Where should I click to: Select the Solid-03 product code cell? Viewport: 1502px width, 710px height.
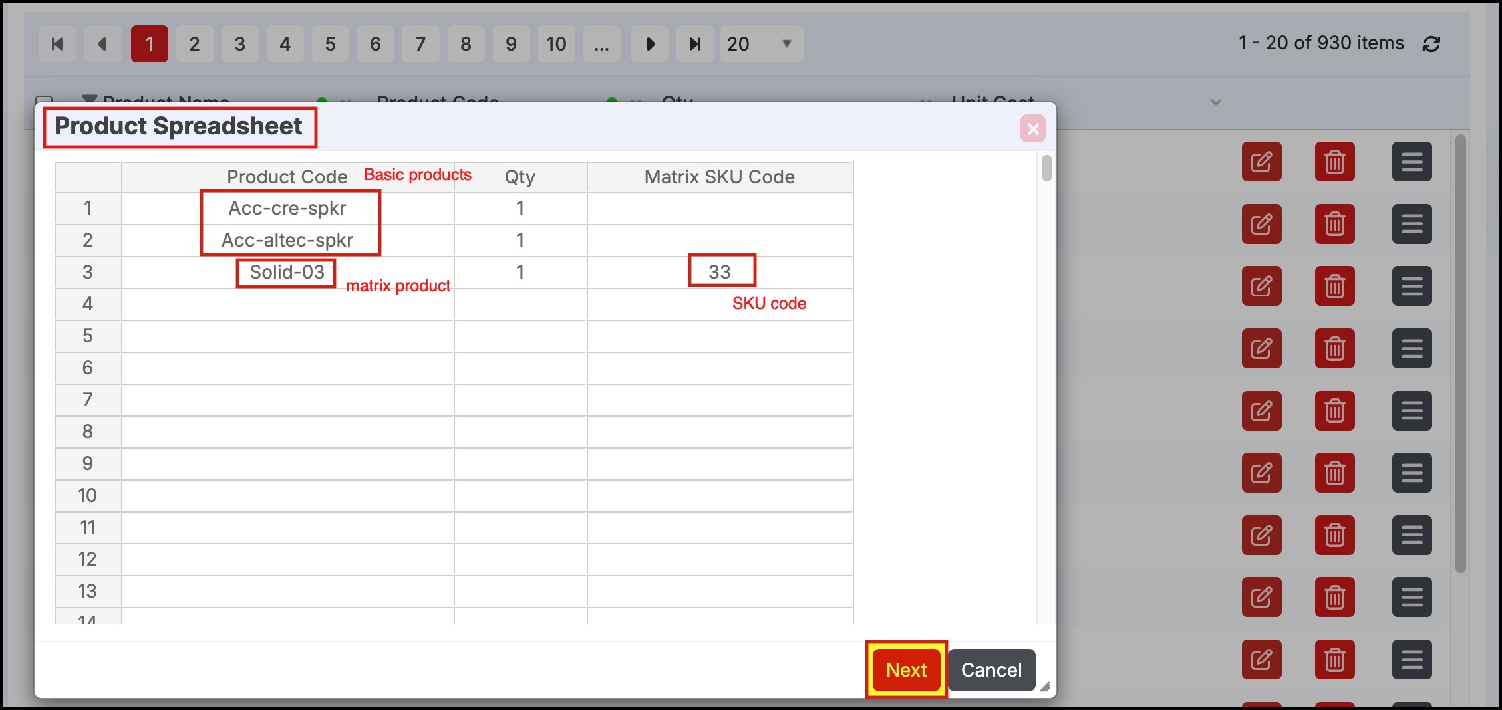pos(287,273)
